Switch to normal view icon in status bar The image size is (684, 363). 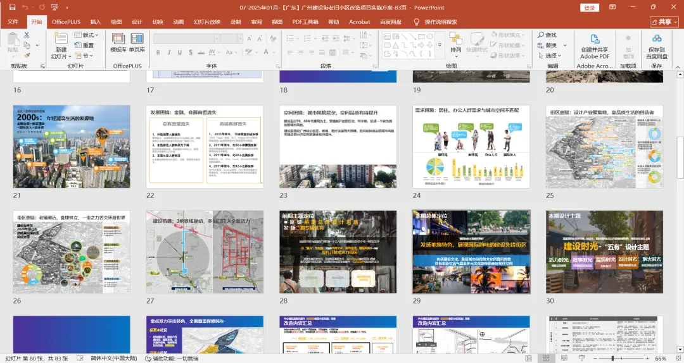pos(528,358)
